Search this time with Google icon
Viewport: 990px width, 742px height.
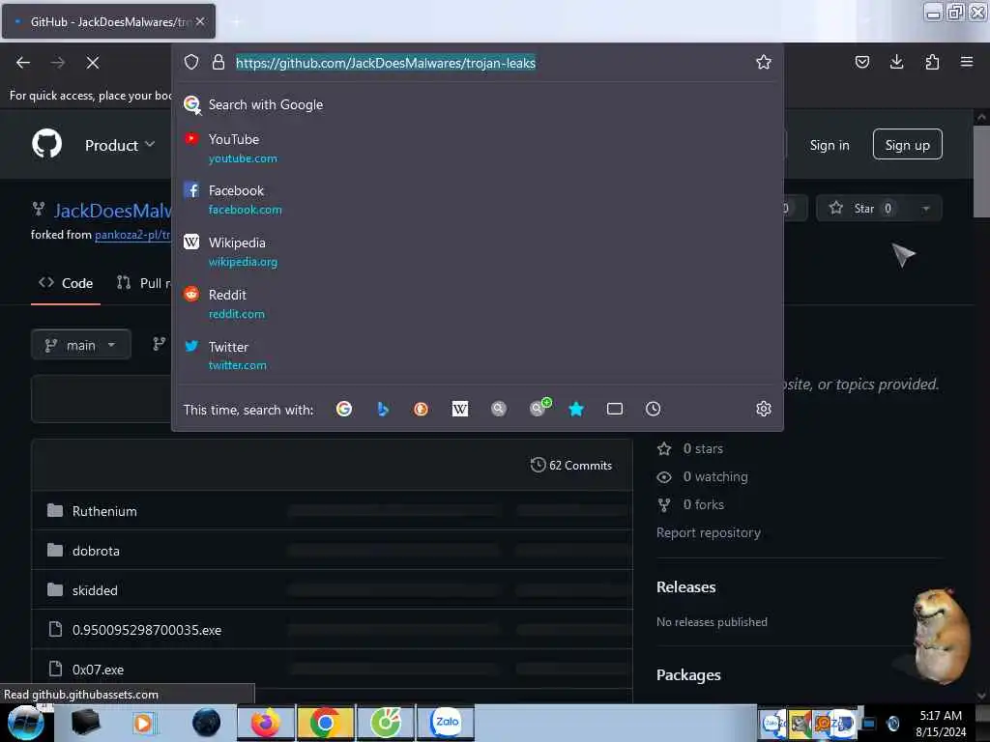(344, 409)
